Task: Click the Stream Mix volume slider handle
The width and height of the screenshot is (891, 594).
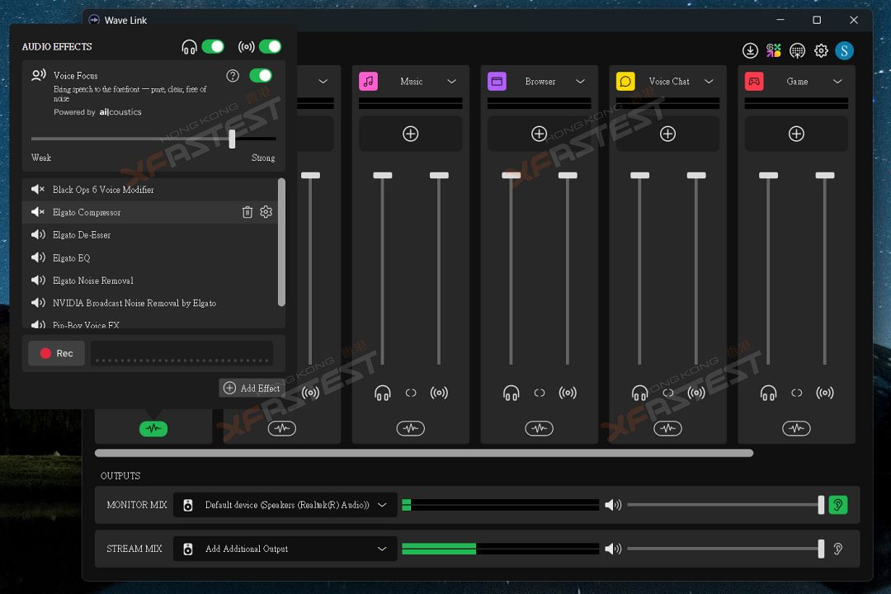Action: coord(821,549)
